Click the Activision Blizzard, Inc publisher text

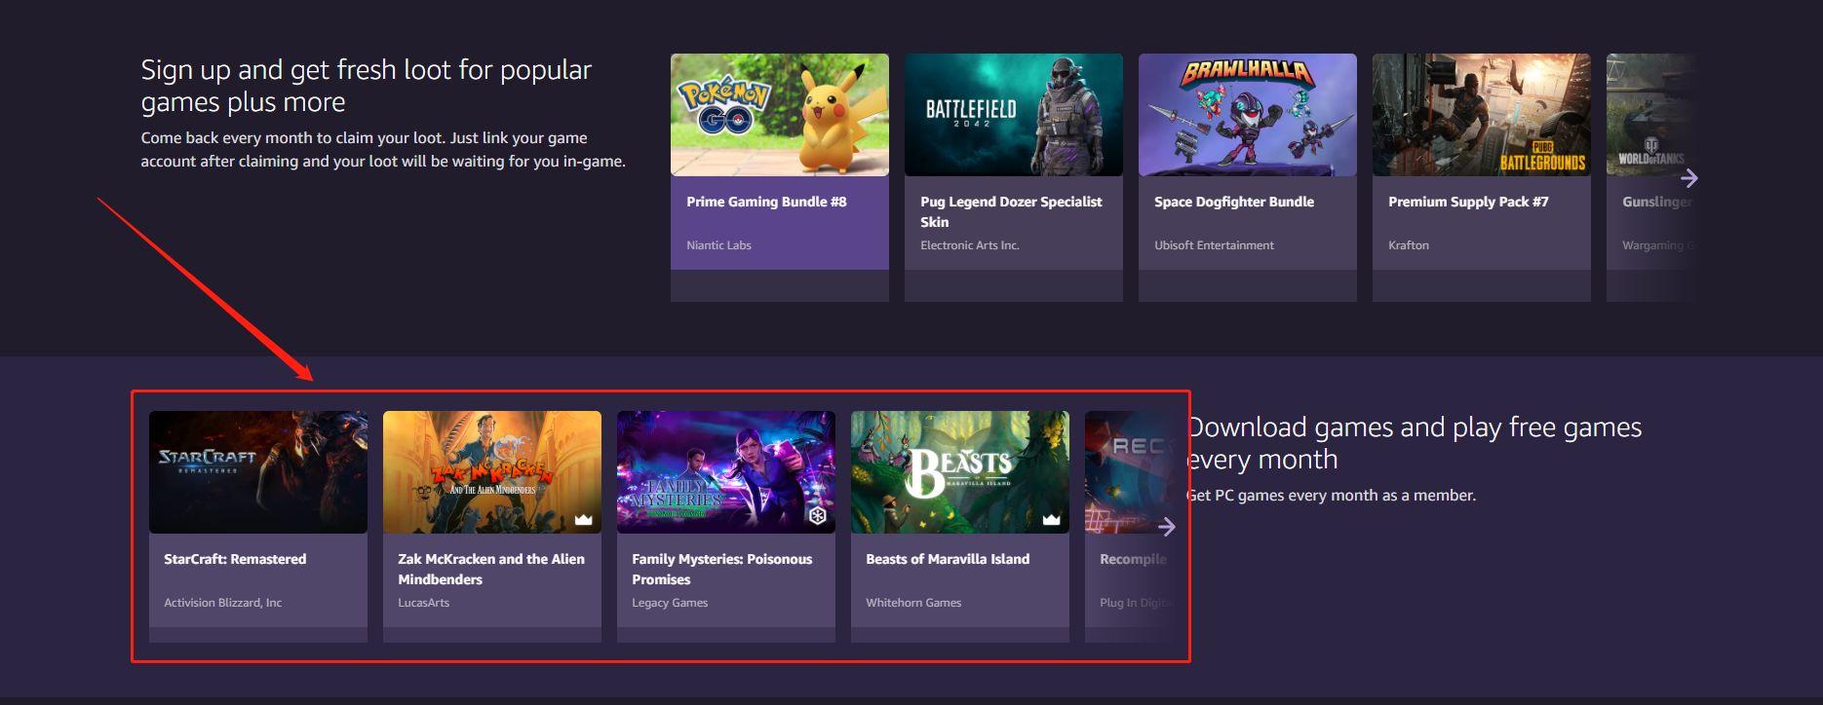222,603
